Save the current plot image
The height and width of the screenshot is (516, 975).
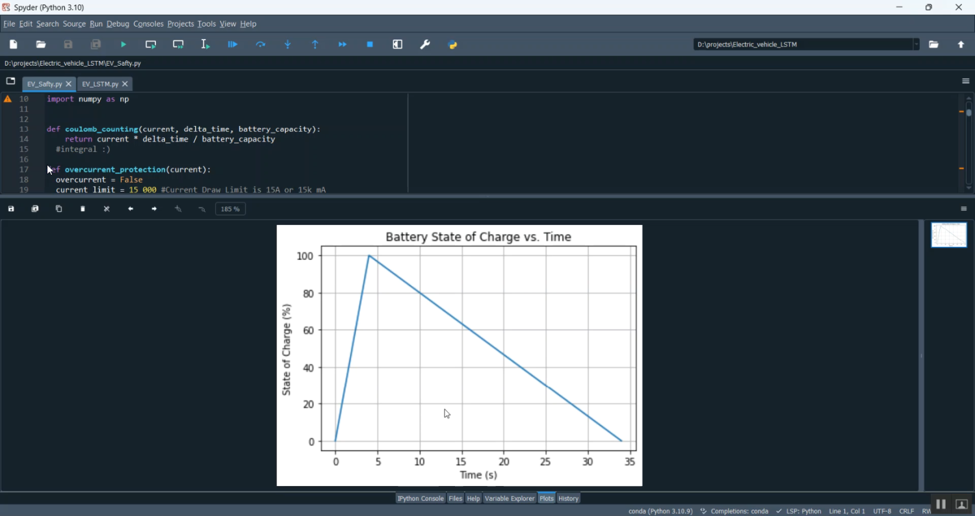[x=10, y=209]
